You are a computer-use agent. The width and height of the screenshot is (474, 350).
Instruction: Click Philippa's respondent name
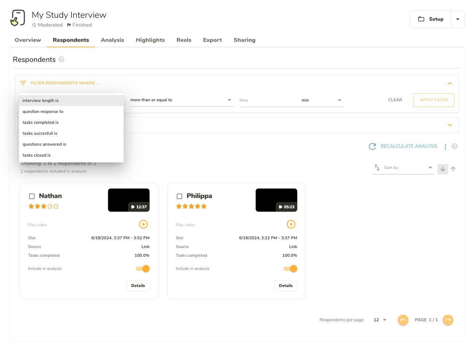pyautogui.click(x=199, y=196)
